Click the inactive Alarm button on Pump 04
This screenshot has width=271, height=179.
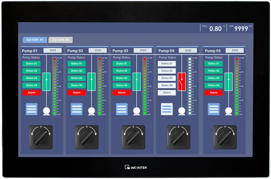pyautogui.click(x=167, y=93)
